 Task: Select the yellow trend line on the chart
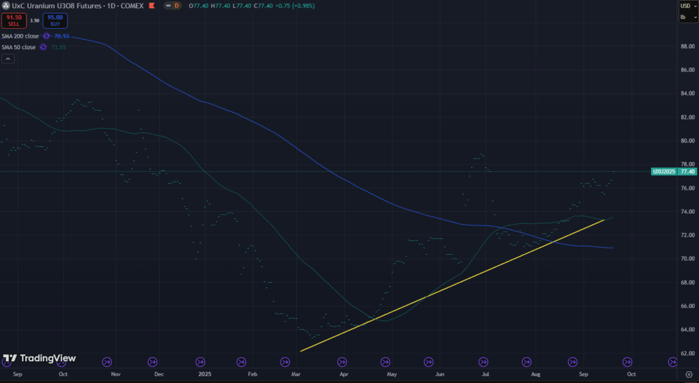click(x=451, y=285)
